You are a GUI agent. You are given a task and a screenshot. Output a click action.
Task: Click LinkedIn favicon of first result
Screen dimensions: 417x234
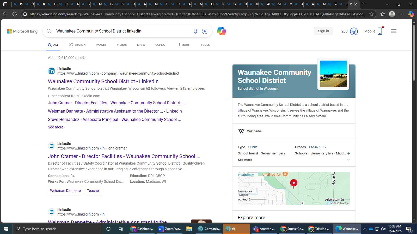(x=52, y=71)
